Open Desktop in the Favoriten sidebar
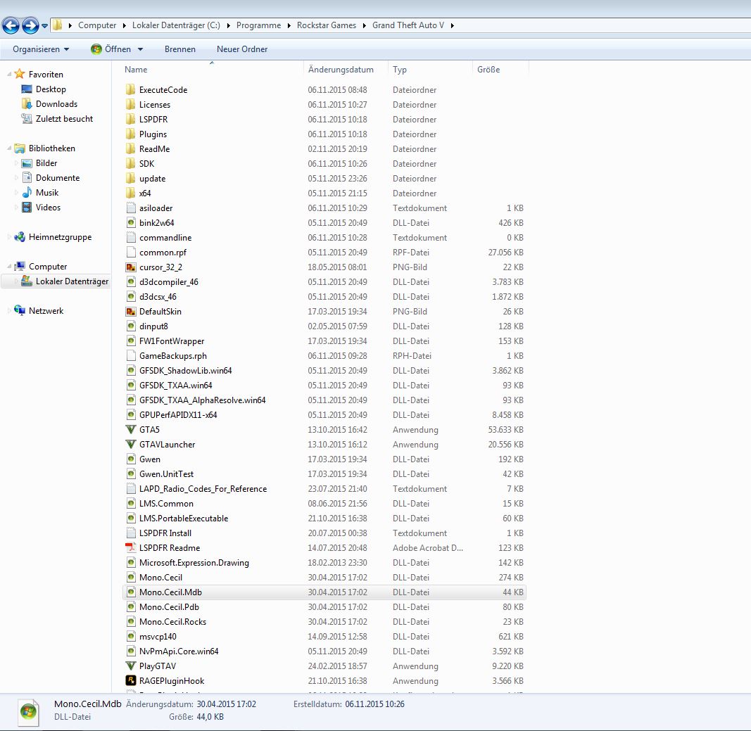The width and height of the screenshot is (751, 731). (51, 89)
